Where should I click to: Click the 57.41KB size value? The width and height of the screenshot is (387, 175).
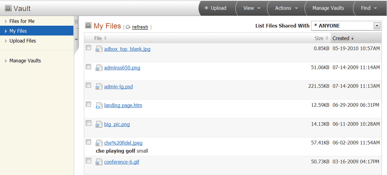coord(320,143)
